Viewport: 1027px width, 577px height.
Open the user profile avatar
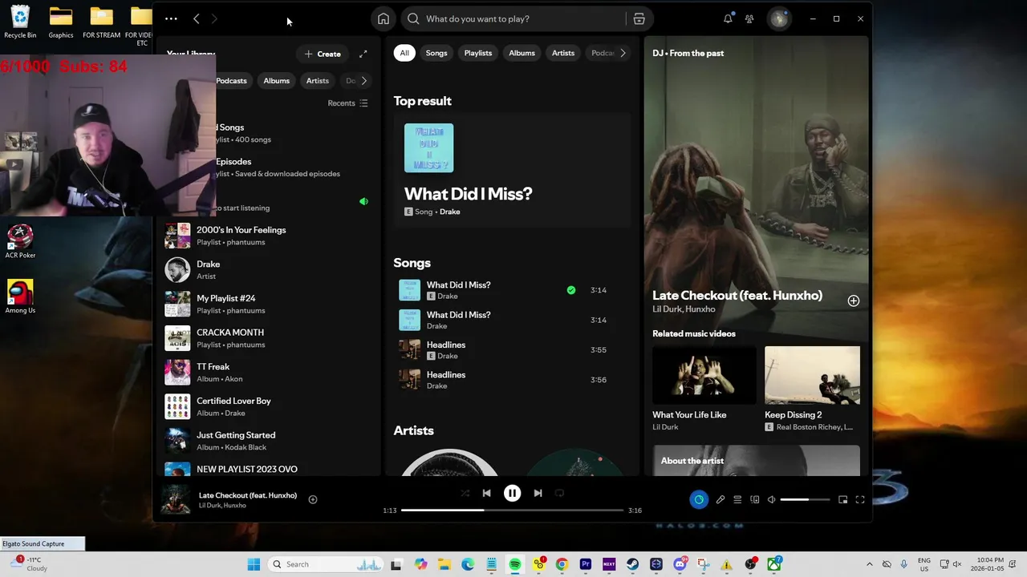coord(778,18)
